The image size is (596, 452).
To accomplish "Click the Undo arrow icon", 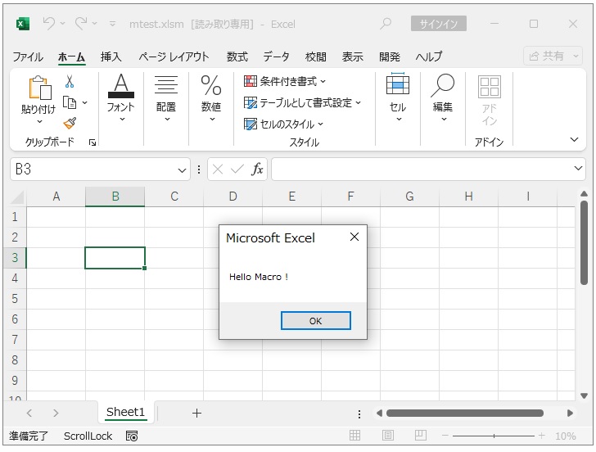I will click(x=48, y=24).
